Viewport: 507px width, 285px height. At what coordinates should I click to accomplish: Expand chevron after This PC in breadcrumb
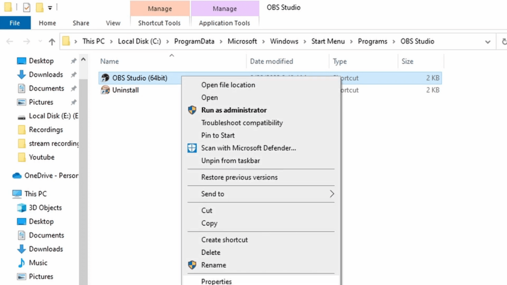click(x=111, y=42)
